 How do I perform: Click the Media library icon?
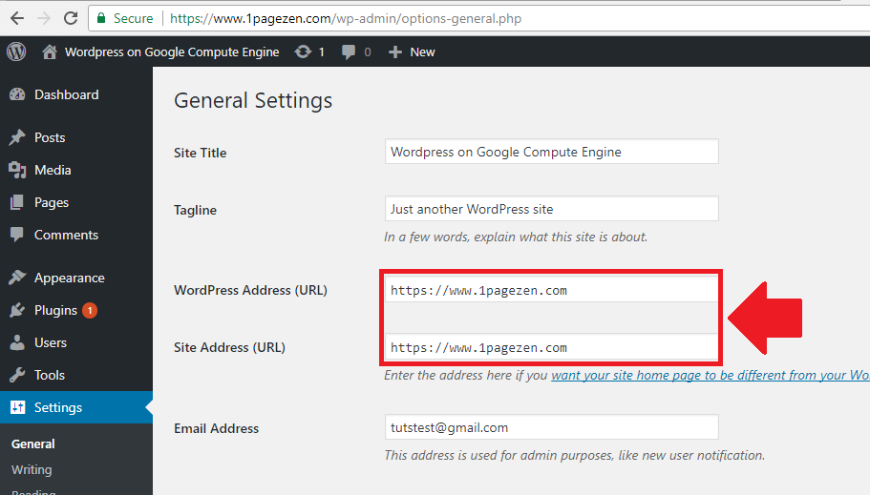(x=17, y=170)
